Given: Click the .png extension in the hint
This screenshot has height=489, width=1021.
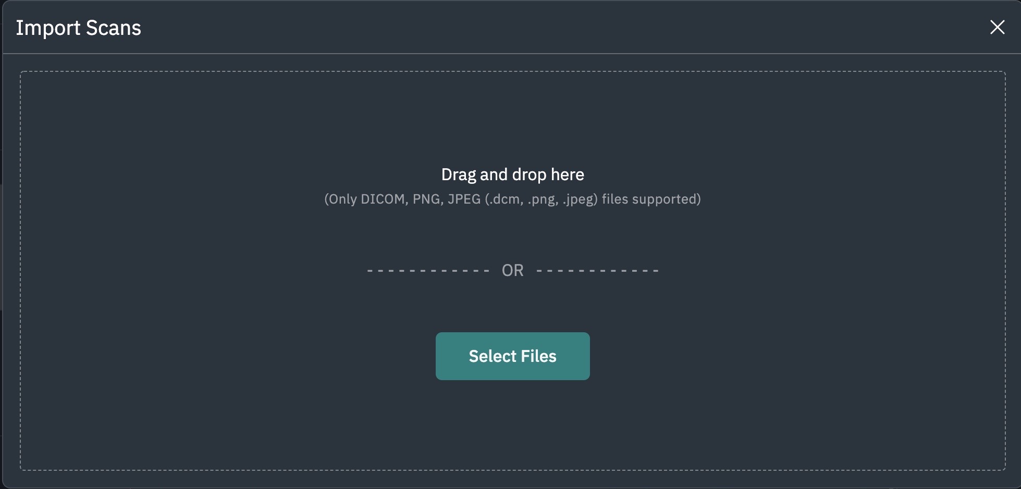Looking at the screenshot, I should tap(541, 199).
